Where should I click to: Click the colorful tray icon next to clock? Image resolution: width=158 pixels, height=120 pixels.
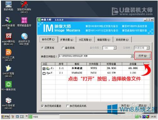[x=147, y=117]
